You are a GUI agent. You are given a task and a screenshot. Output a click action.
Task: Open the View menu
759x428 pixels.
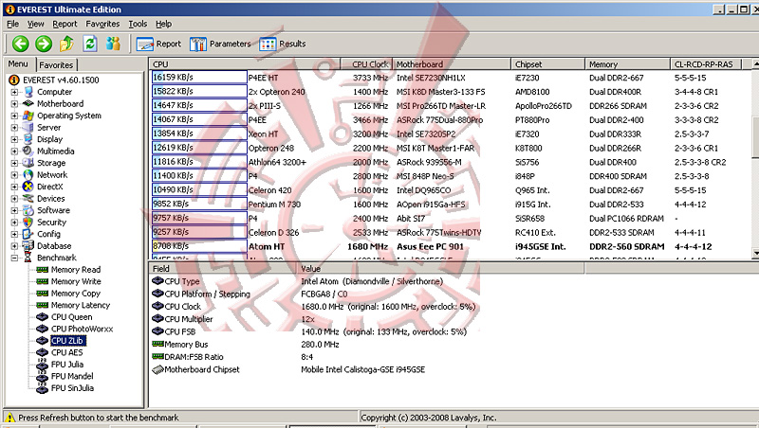35,24
